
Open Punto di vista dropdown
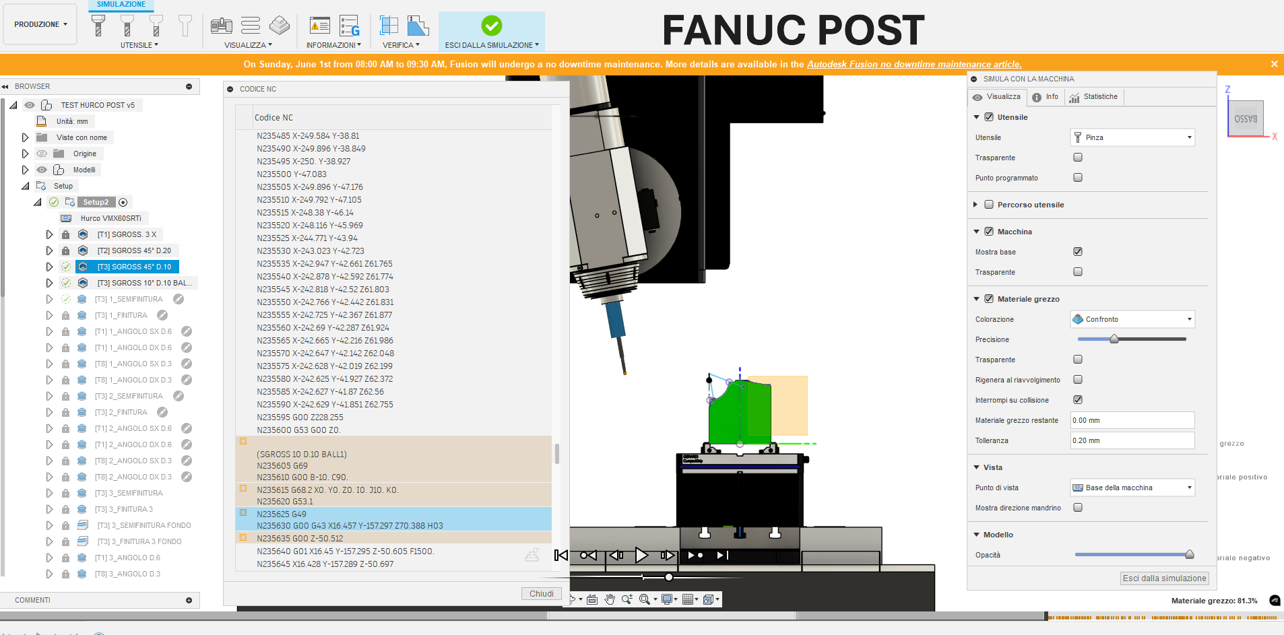click(1132, 488)
